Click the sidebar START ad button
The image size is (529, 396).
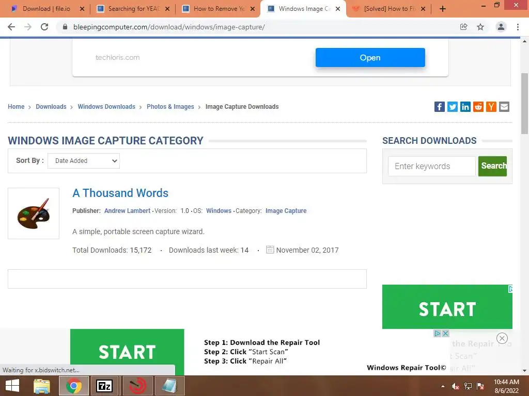(447, 307)
